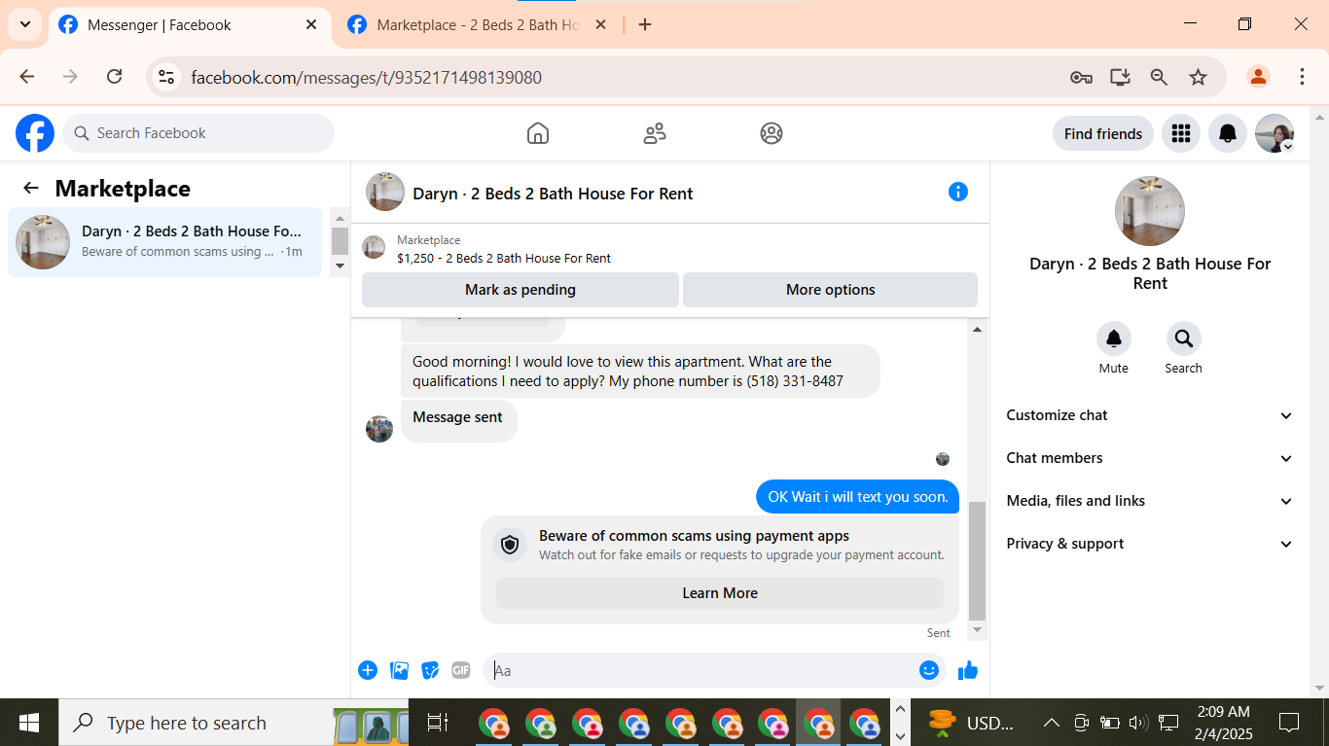1329x746 pixels.
Task: Open the Windows Start menu
Action: point(29,723)
